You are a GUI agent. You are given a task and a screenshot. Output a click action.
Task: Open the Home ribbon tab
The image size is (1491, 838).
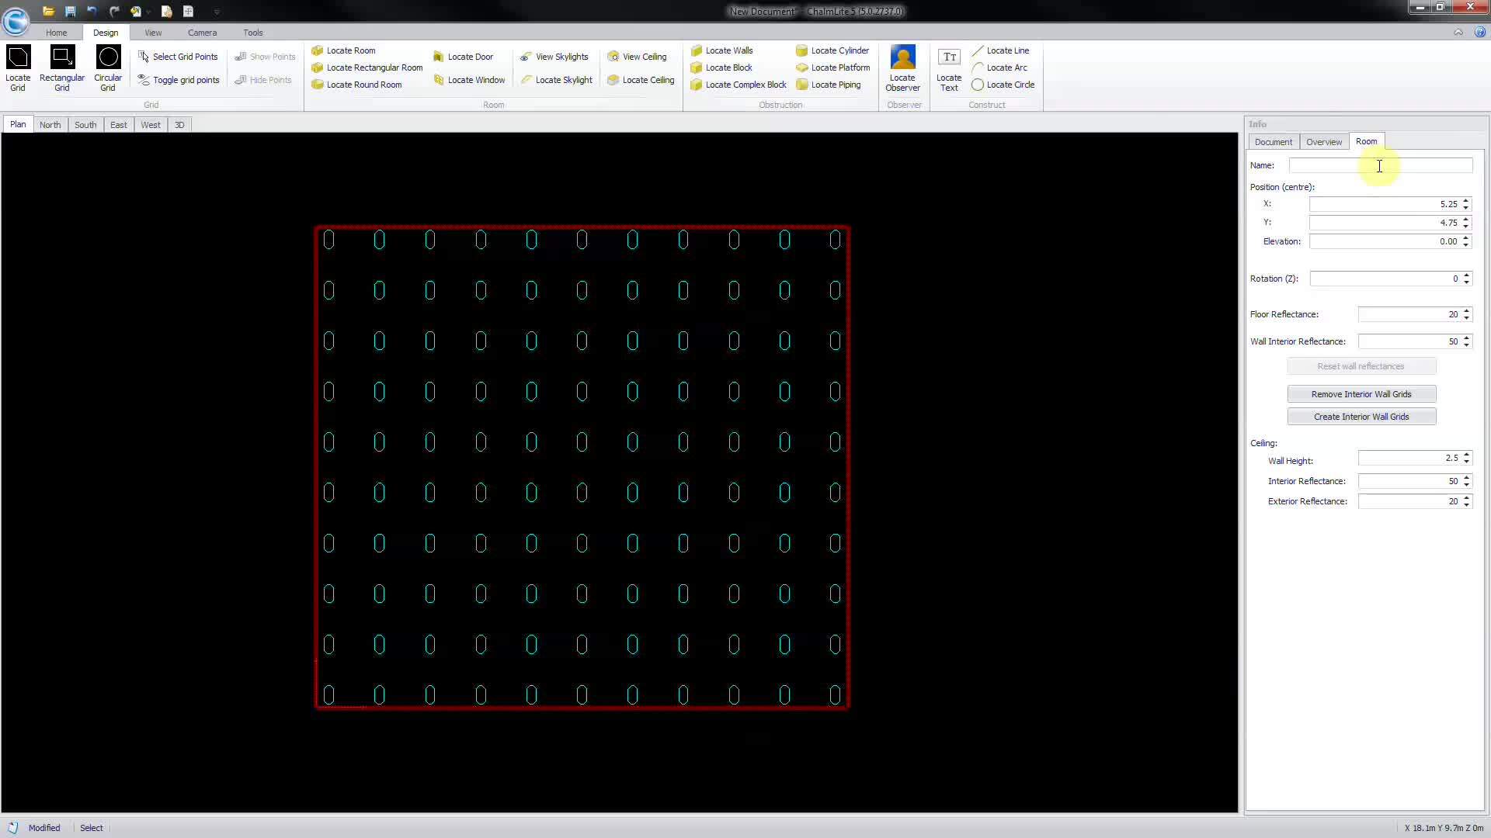click(x=56, y=33)
